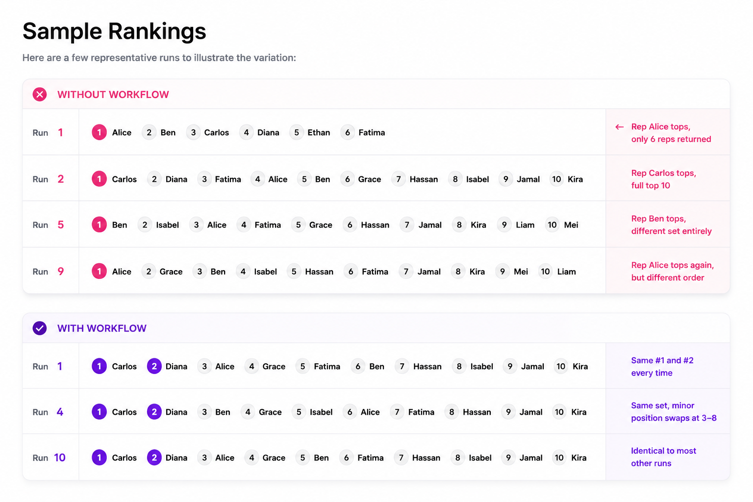The image size is (753, 502).
Task: Click the rank 10 badge beside Kira in Without Workflow Run 2
Action: coord(556,179)
